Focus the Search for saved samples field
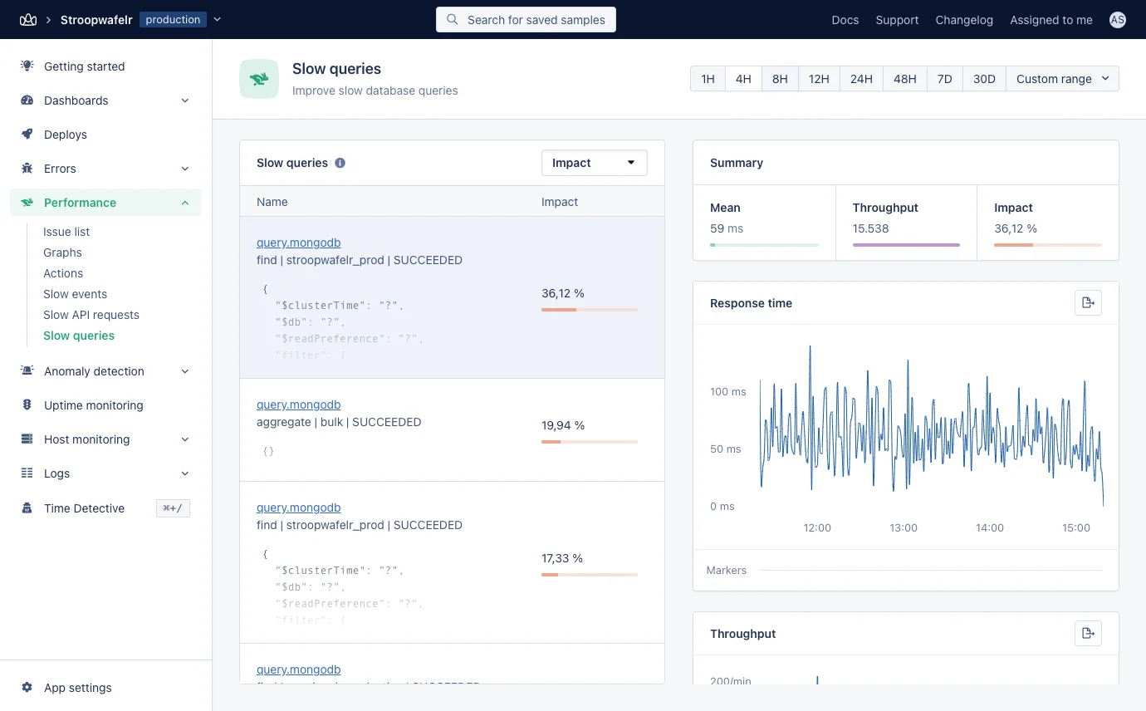Image resolution: width=1146 pixels, height=711 pixels. tap(526, 20)
